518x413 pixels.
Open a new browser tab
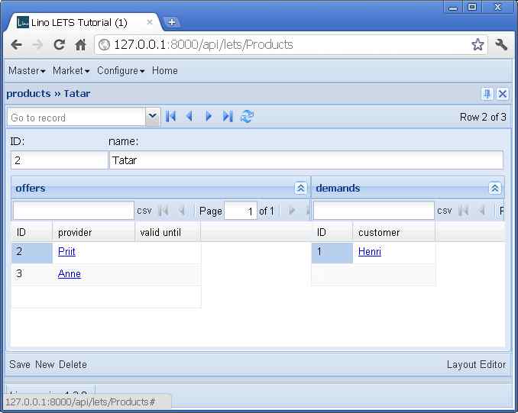point(171,22)
